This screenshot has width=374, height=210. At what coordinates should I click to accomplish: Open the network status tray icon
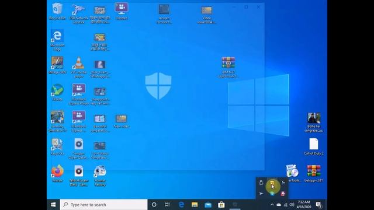(286, 205)
